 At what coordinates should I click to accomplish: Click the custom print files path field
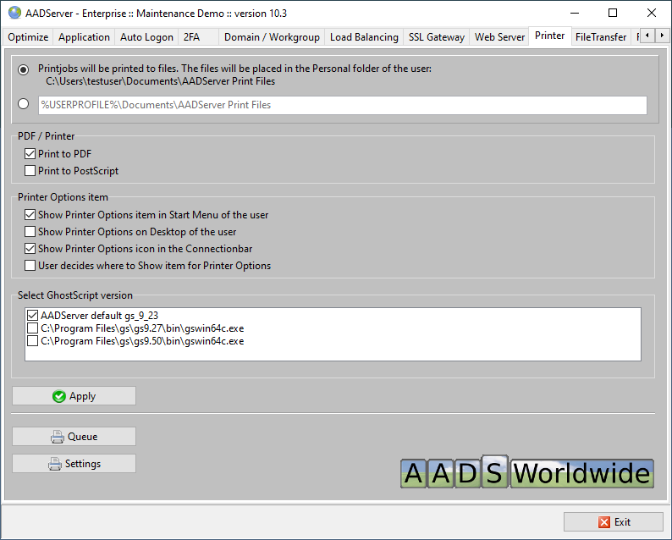pyautogui.click(x=342, y=105)
